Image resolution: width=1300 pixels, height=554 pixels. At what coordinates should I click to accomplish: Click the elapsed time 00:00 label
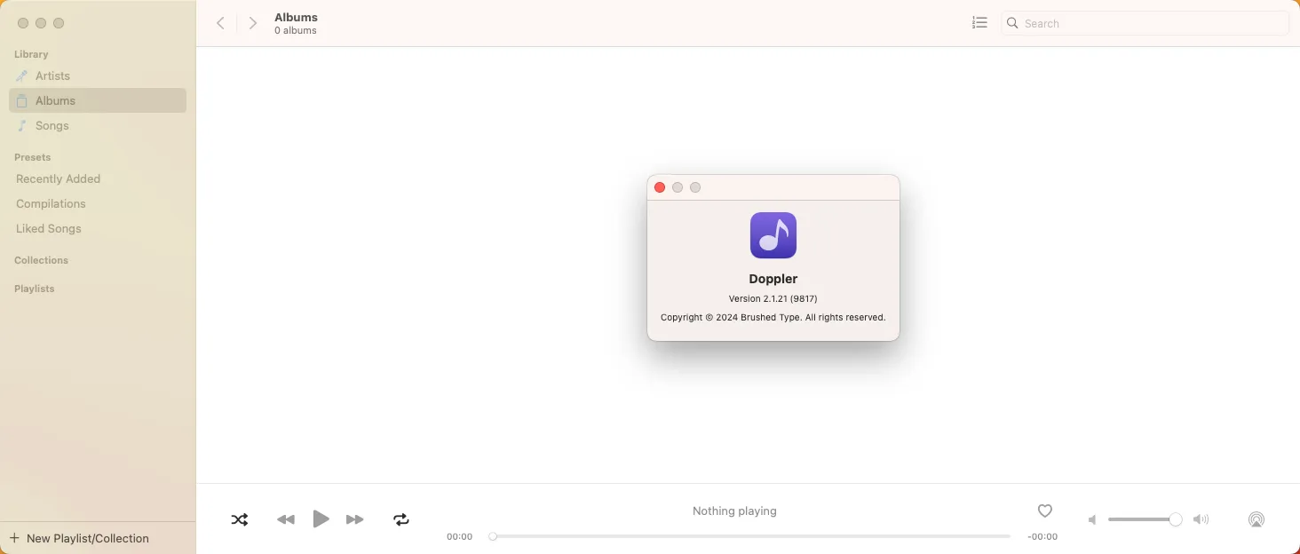coord(460,536)
